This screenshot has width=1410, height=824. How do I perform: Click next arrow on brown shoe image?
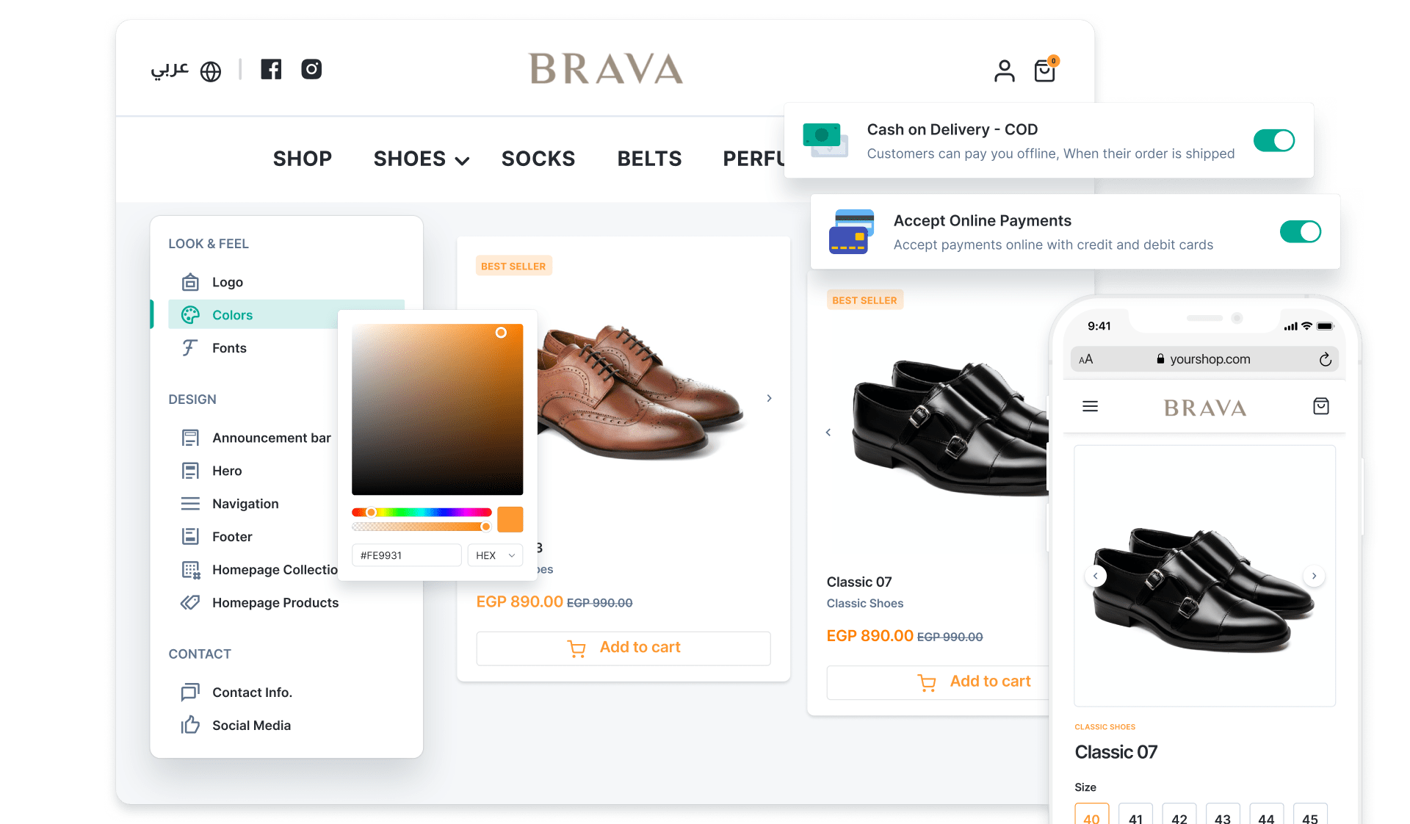click(x=769, y=398)
